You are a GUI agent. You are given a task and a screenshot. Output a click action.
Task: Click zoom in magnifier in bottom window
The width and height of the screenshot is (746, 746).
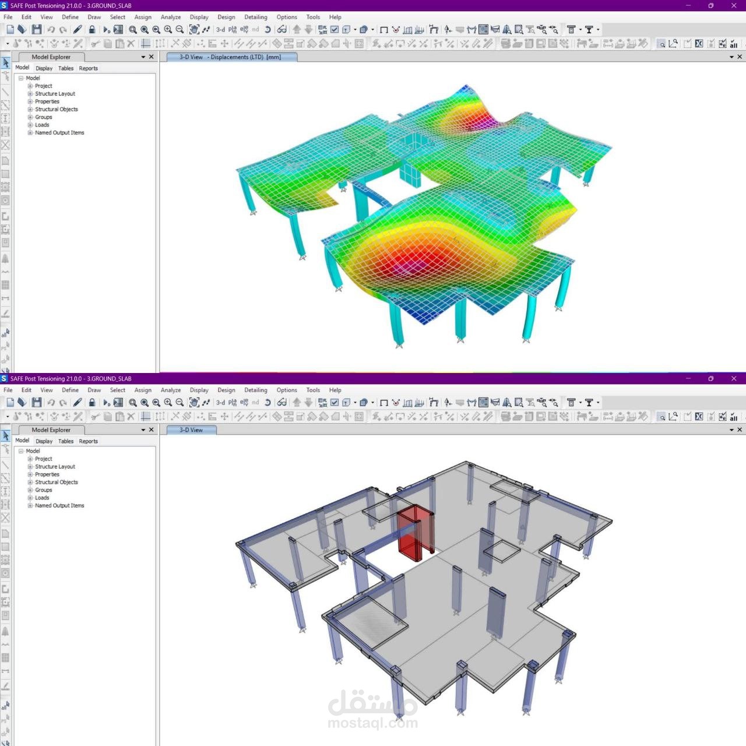click(x=168, y=402)
